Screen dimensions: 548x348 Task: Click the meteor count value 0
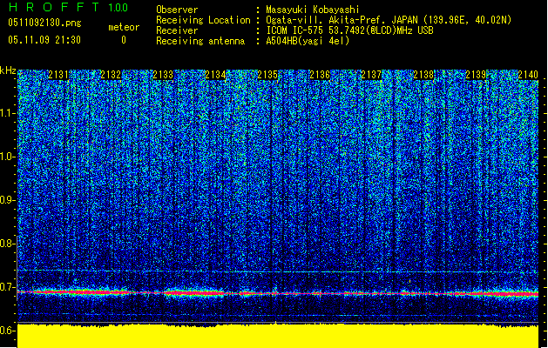point(124,40)
